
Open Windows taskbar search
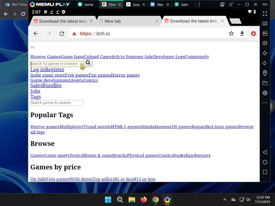click(120, 200)
